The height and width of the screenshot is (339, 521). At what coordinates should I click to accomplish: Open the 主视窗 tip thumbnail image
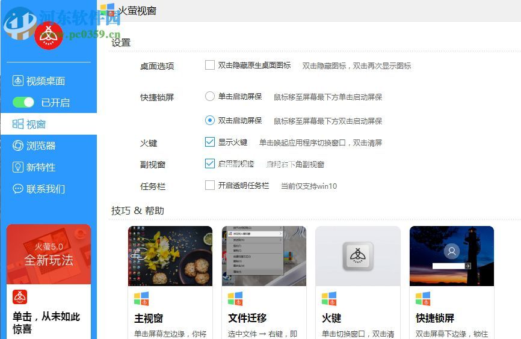170,256
